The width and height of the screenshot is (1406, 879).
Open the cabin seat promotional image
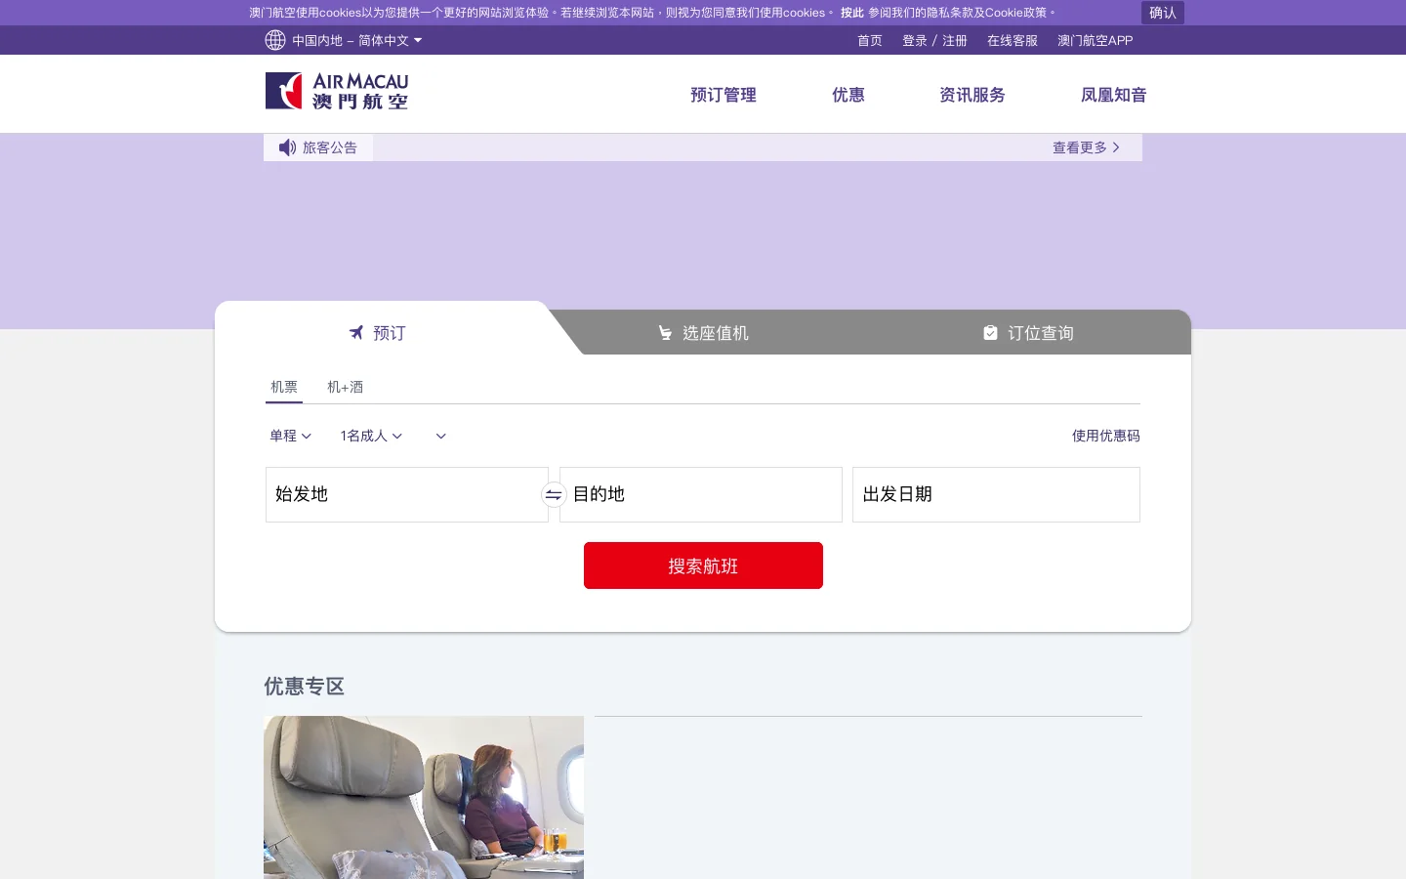click(x=424, y=797)
